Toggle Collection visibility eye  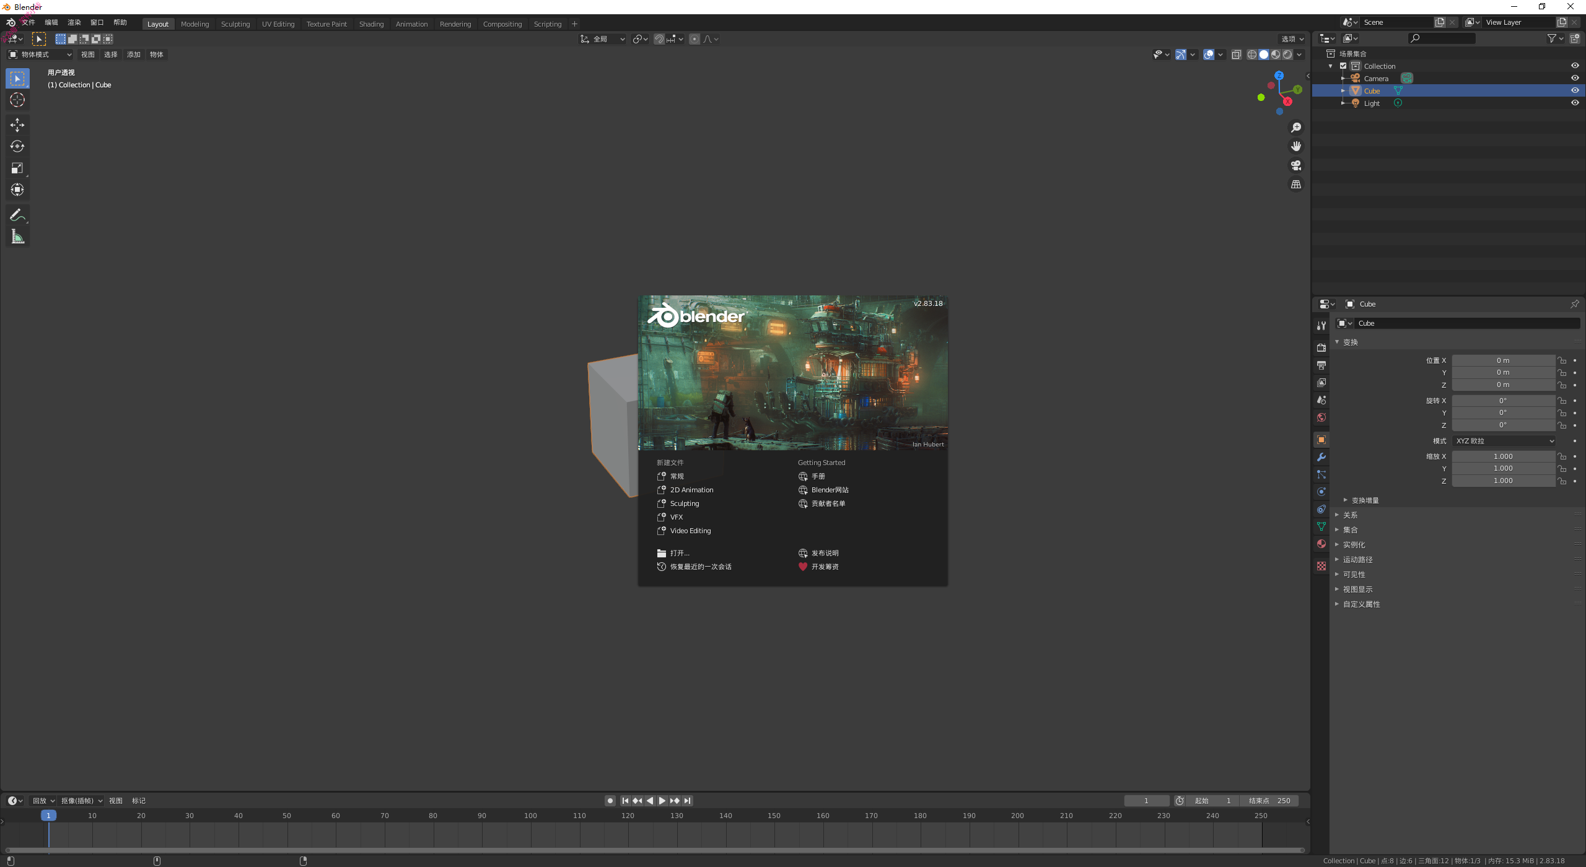tap(1574, 66)
